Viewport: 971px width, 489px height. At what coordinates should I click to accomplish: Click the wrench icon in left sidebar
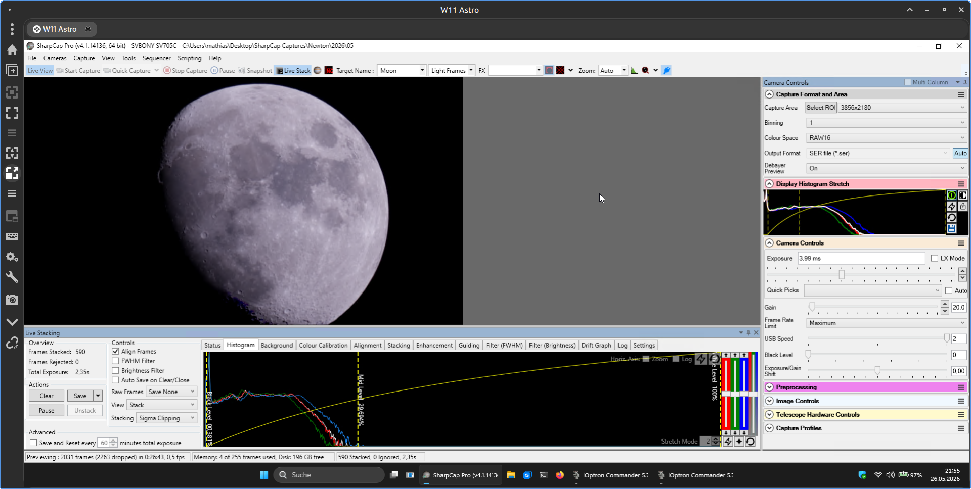click(x=12, y=277)
